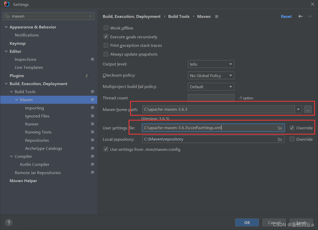Open the Runner page under Maven
This screenshot has width=318, height=230.
(32, 124)
